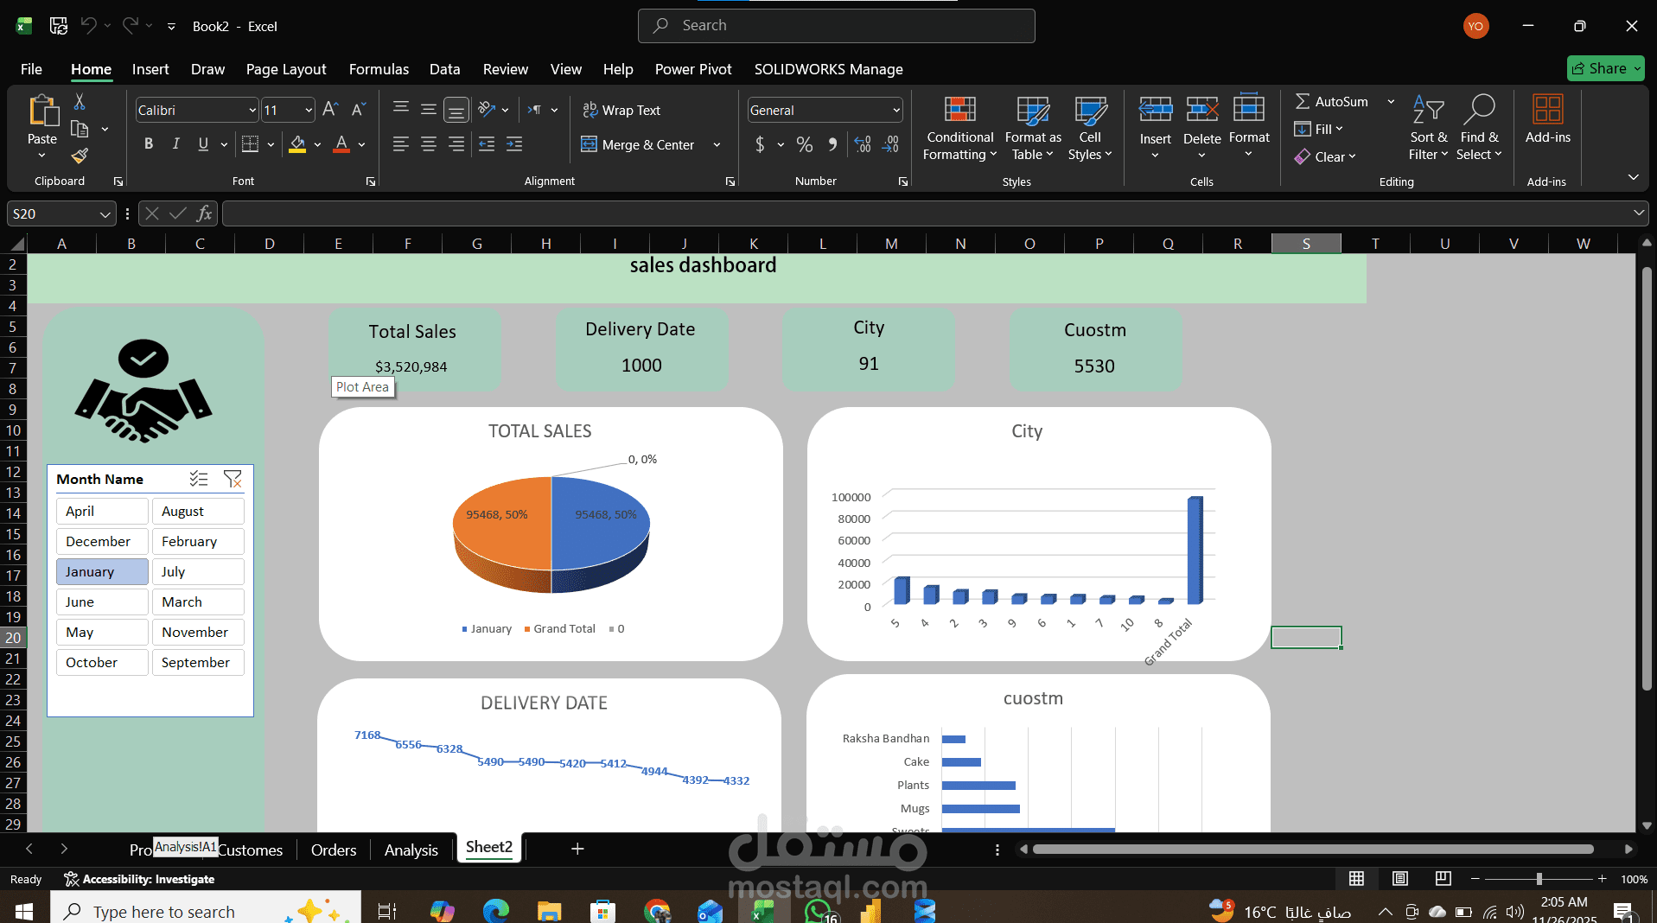The image size is (1657, 923).
Task: Click the Font Color red A swatch
Action: 341,144
